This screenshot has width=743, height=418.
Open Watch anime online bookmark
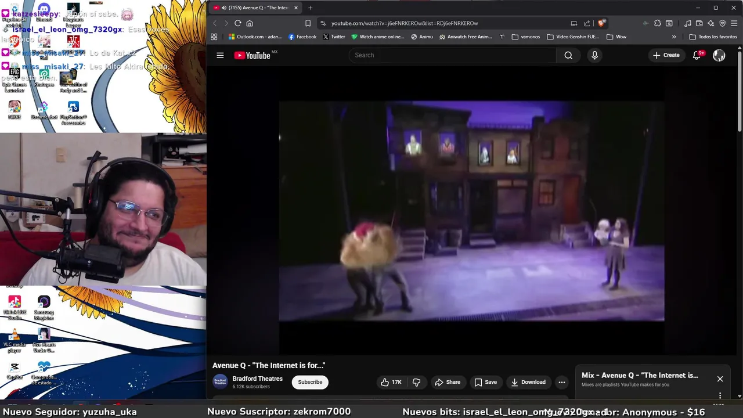coord(377,37)
